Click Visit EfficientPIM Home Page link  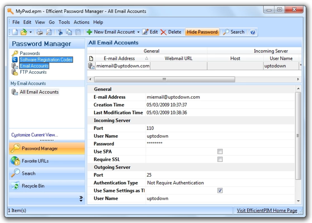coord(267,210)
